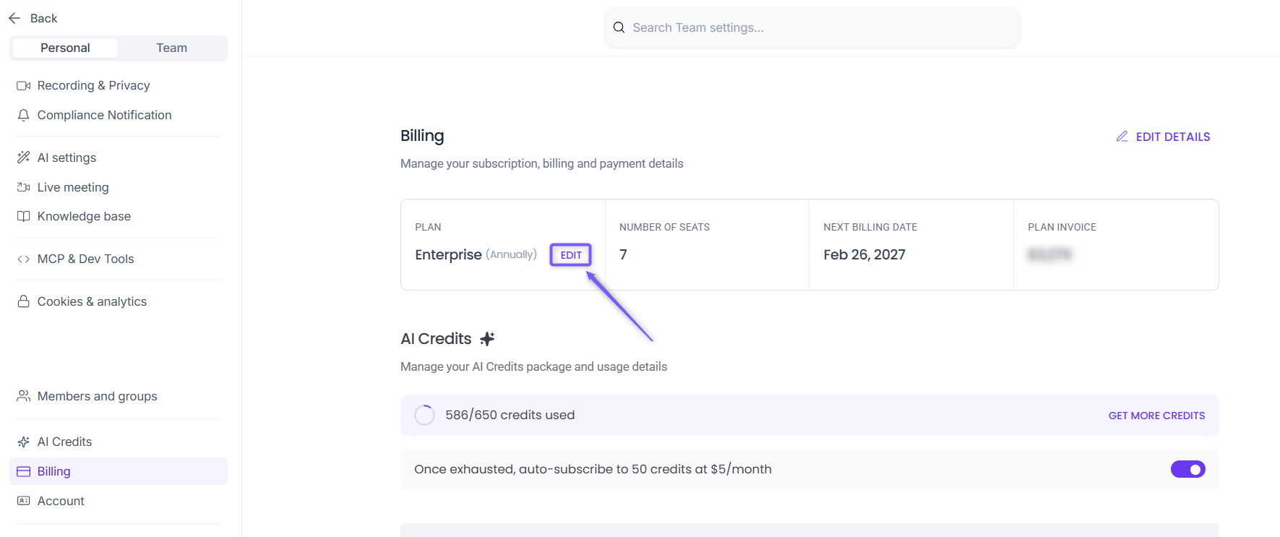
Task: Click the Recording & Privacy camera icon
Action: [x=24, y=85]
